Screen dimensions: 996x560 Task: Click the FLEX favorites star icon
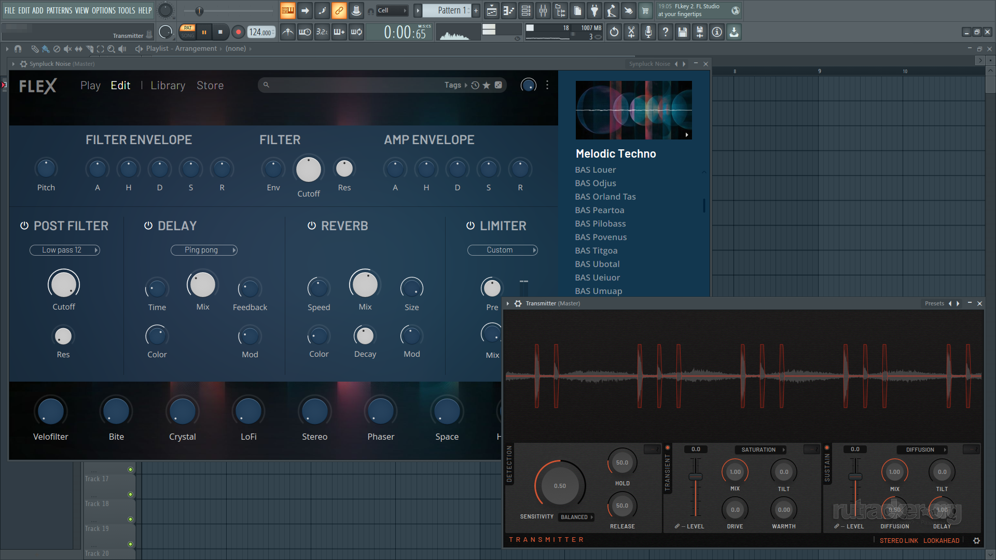click(x=487, y=85)
